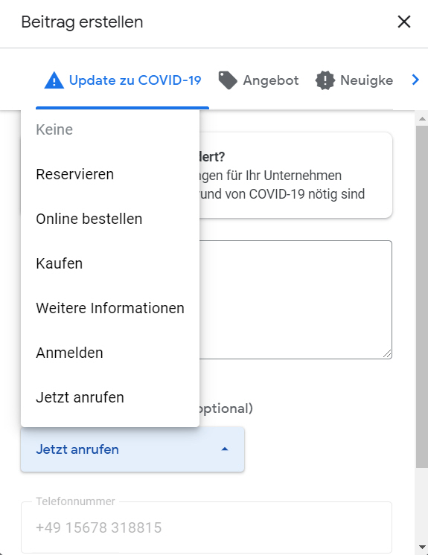Choose Jetzt anrufen in the list

(x=110, y=397)
